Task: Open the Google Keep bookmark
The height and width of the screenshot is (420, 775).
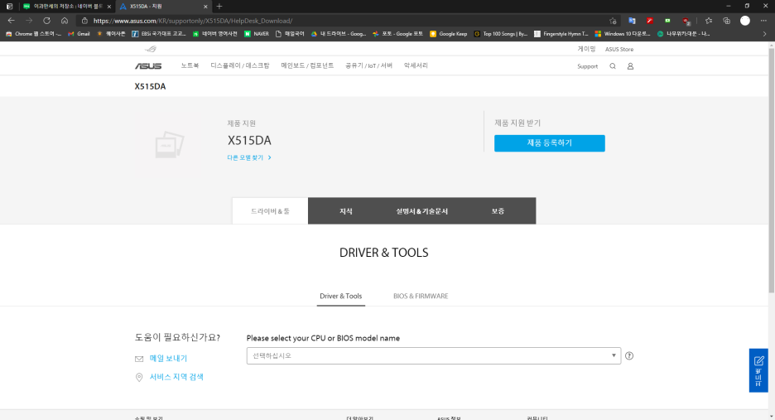Action: [x=448, y=34]
